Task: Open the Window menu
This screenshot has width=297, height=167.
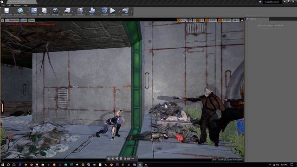Action: click(17, 5)
